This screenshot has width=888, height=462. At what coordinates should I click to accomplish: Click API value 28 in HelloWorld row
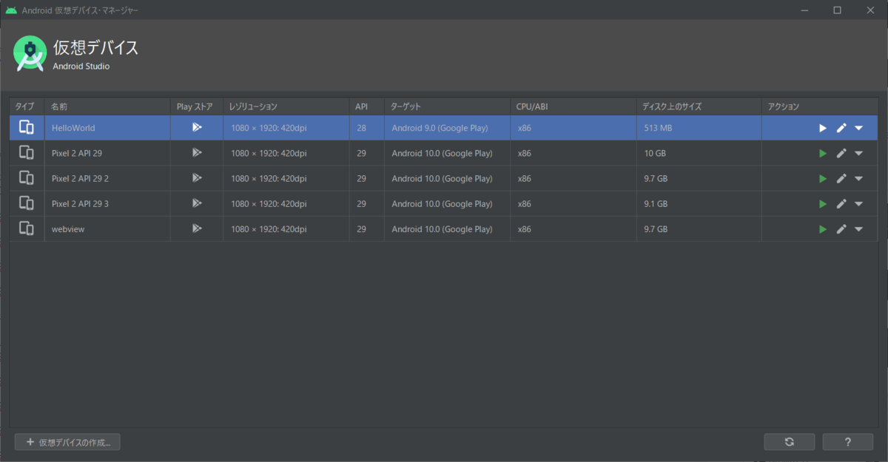pos(362,128)
